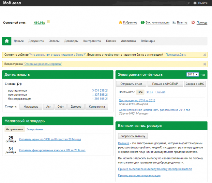The width and height of the screenshot is (212, 183).
Task: Open the Деньги menu
Action: click(19, 41)
